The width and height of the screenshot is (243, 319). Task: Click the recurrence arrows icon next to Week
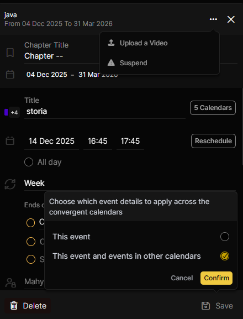tap(10, 184)
